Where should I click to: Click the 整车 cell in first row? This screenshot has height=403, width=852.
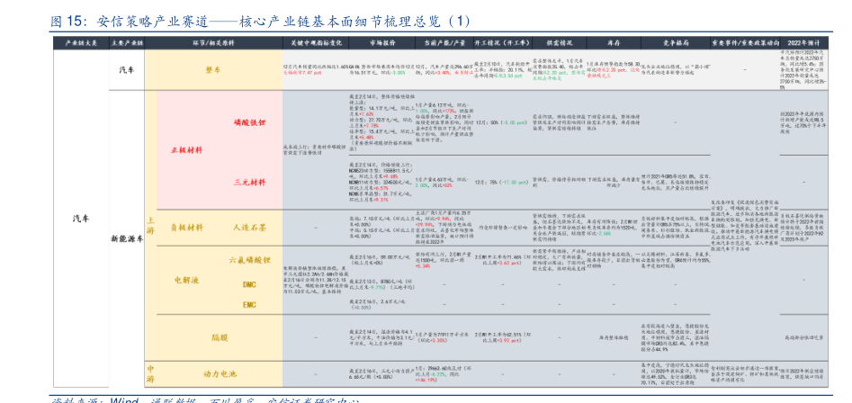[214, 69]
